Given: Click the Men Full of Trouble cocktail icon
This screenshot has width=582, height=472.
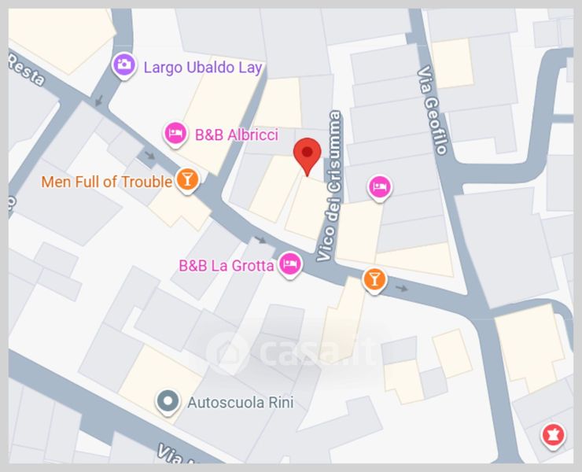Looking at the screenshot, I should coord(187,180).
